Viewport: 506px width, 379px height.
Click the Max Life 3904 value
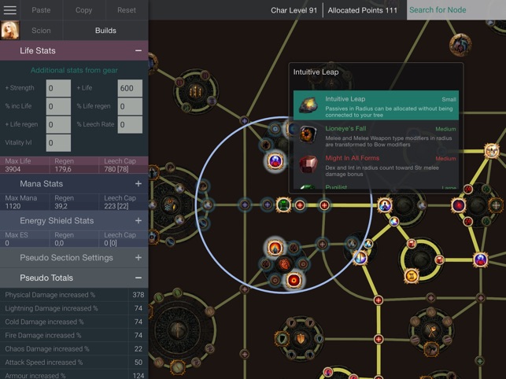[13, 169]
